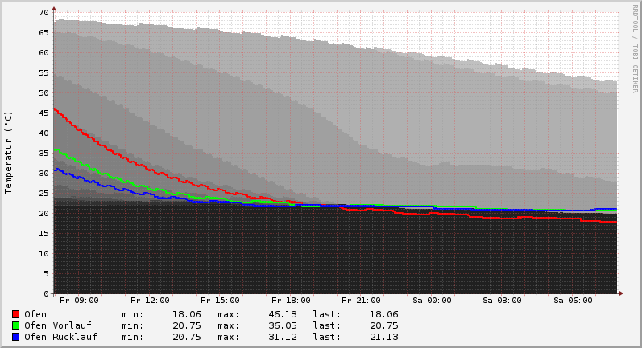Image resolution: width=642 pixels, height=348 pixels.
Task: Click the blue Ofen Rücklauf legend swatch
Action: click(x=15, y=337)
